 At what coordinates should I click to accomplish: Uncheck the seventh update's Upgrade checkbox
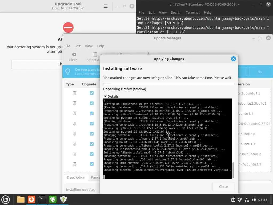click(x=92, y=154)
